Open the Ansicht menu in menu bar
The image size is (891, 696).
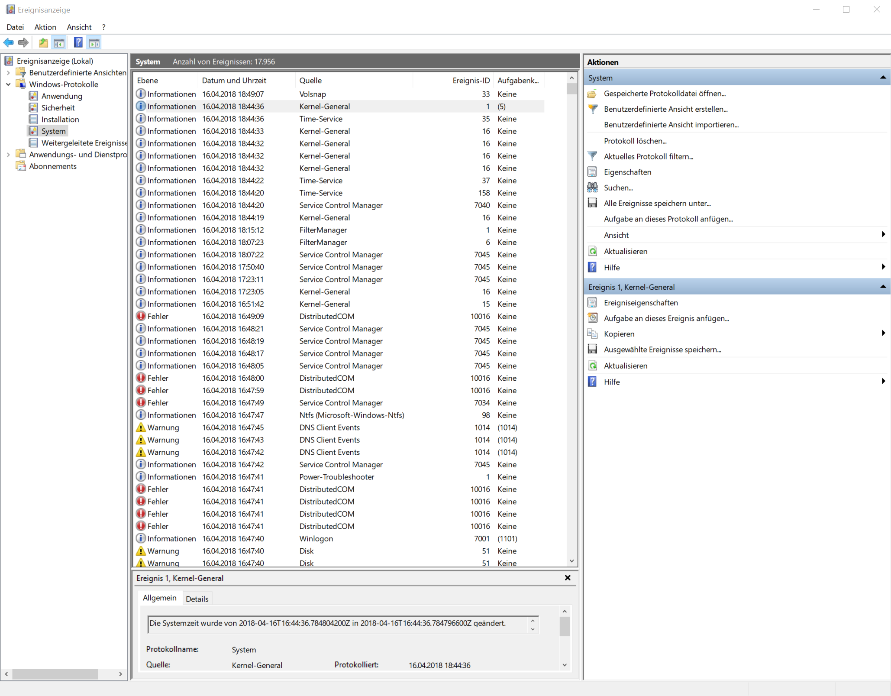[79, 27]
